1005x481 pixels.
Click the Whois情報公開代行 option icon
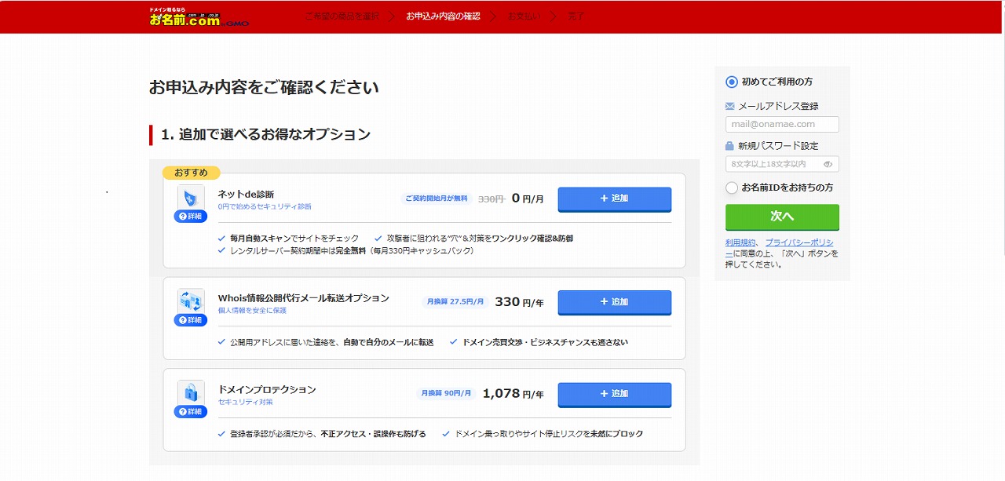tap(191, 300)
